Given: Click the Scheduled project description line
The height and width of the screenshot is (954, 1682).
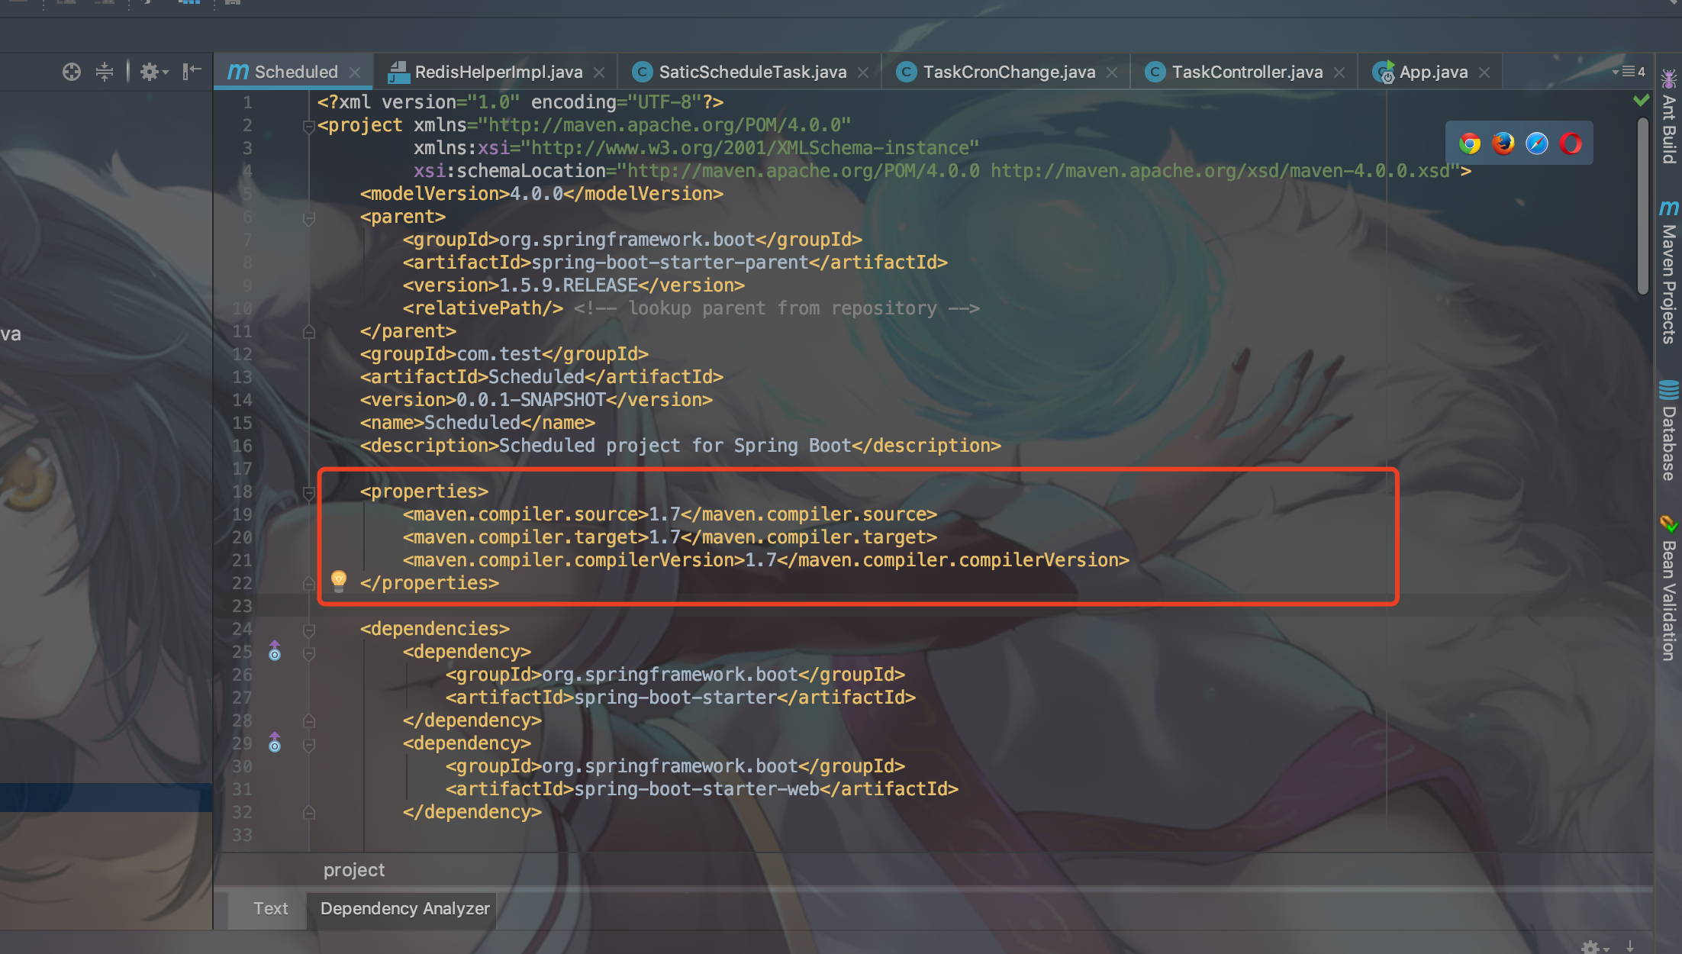Looking at the screenshot, I should tap(681, 446).
